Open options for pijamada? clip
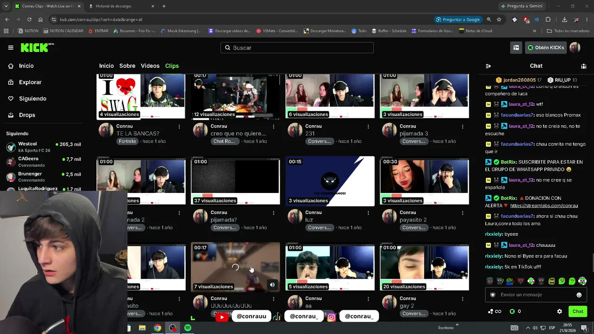Viewport: 594px width, 334px height. coord(273,212)
